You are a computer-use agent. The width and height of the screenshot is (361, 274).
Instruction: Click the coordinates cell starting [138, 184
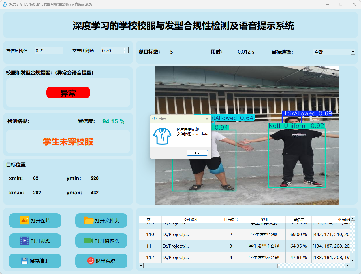pos(331,258)
